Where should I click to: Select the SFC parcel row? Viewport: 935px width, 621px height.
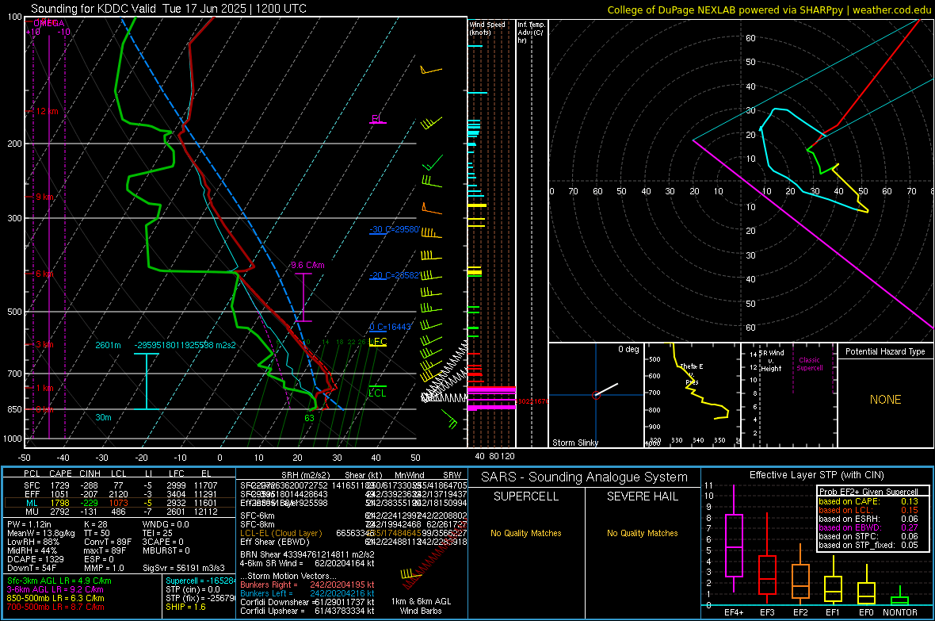tap(120, 485)
